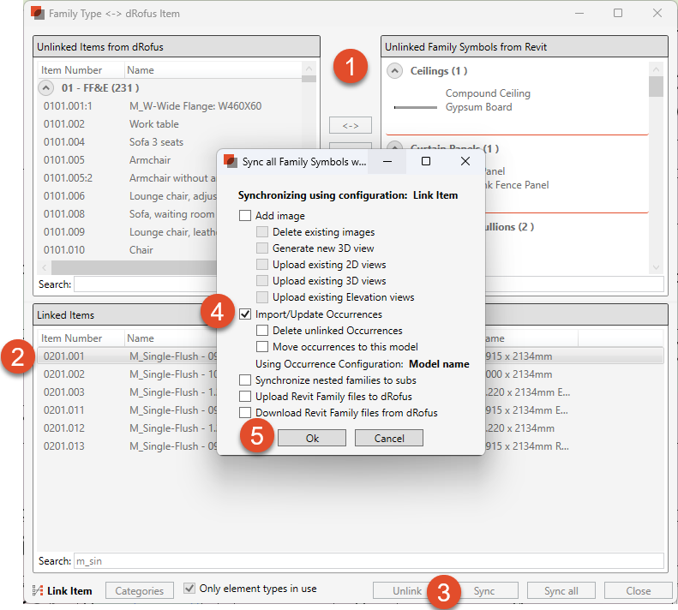Collapse the Ceilings category

coord(395,71)
